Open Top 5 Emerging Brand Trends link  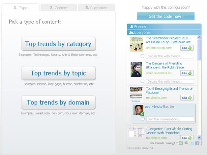click(x=169, y=91)
